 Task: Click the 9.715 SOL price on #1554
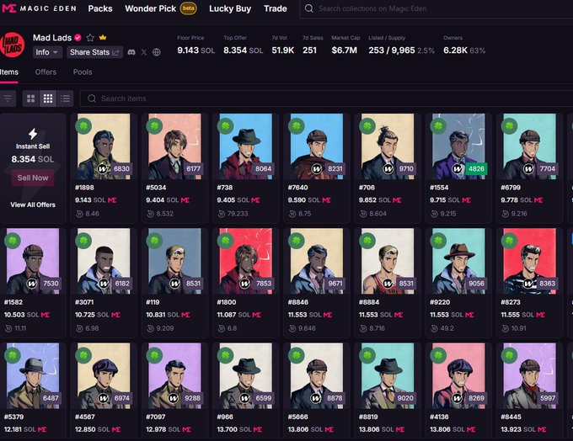[445, 200]
